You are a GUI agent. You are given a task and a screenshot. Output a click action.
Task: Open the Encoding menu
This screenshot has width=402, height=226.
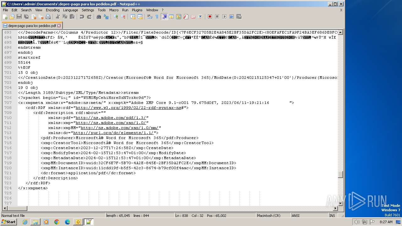[x=52, y=10]
